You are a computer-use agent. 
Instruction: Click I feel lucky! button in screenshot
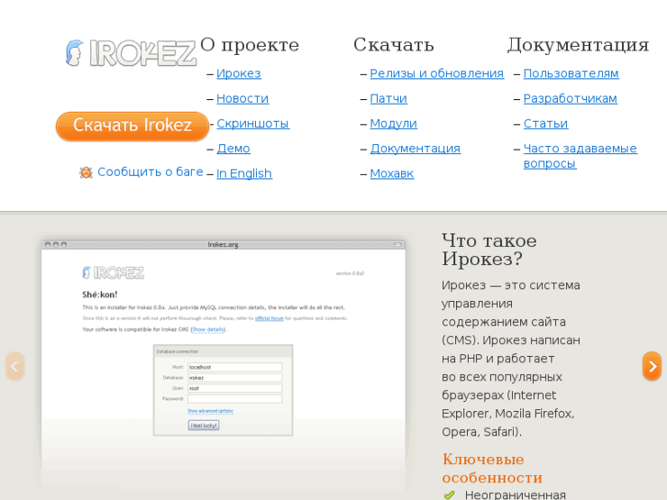coord(204,425)
